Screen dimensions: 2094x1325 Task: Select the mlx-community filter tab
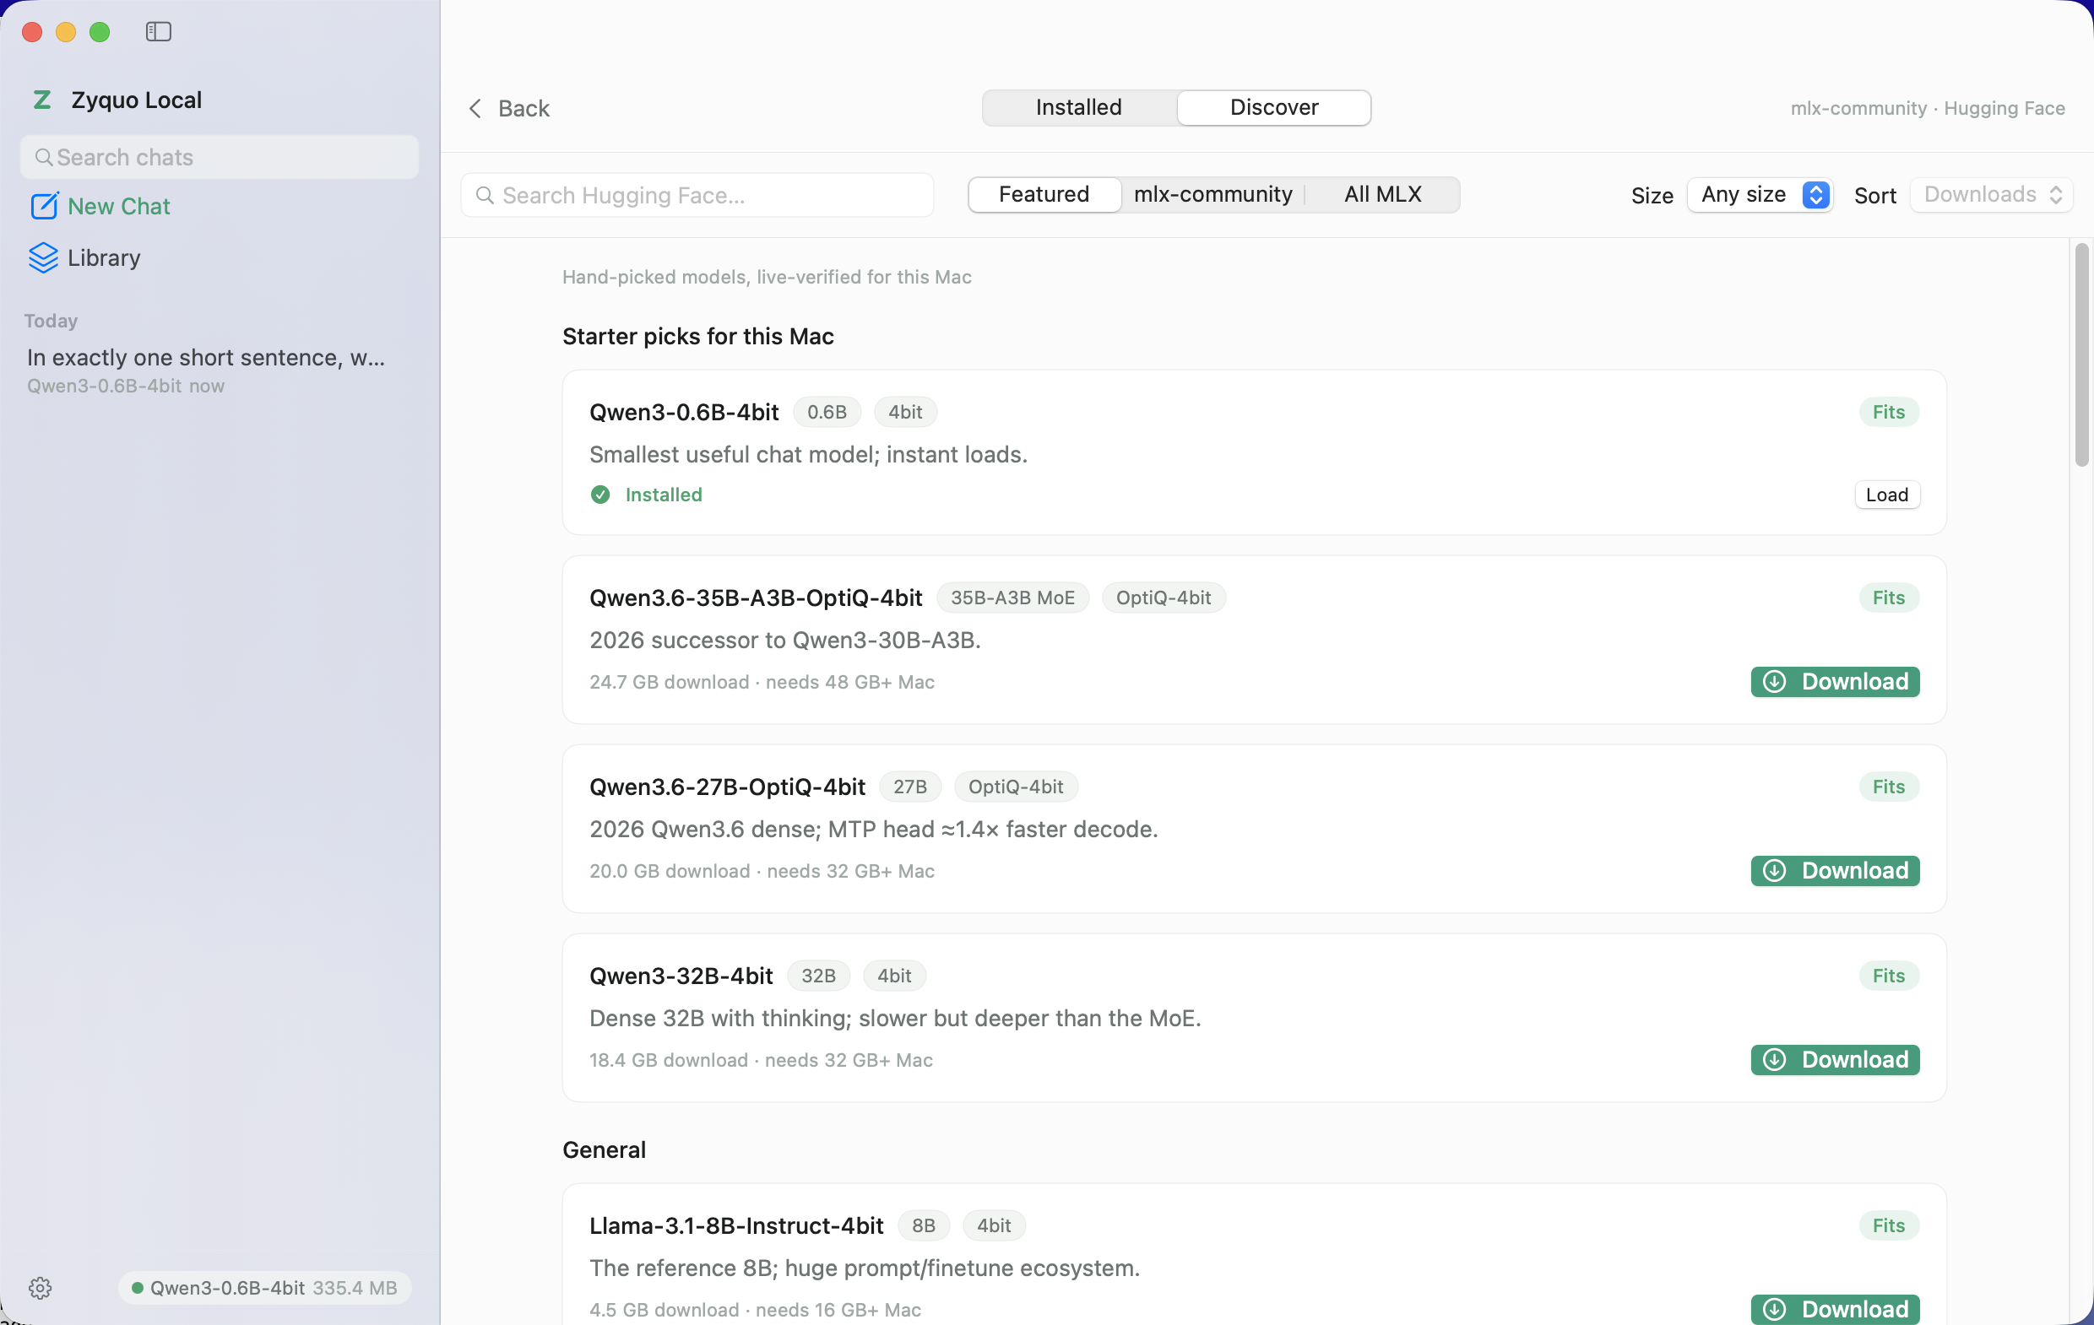pyautogui.click(x=1213, y=195)
